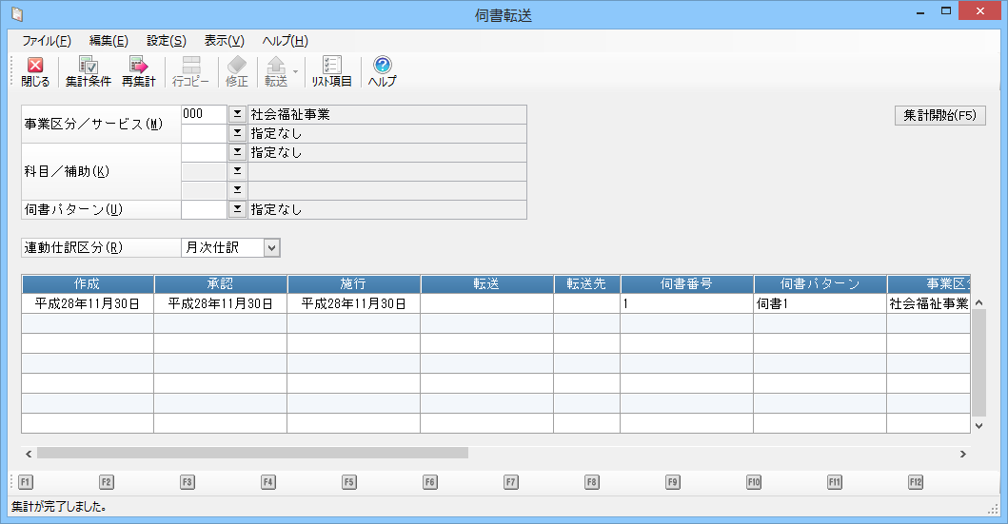This screenshot has width=1008, height=524.
Task: Click the 修正 edit toolbar icon
Action: tap(237, 72)
